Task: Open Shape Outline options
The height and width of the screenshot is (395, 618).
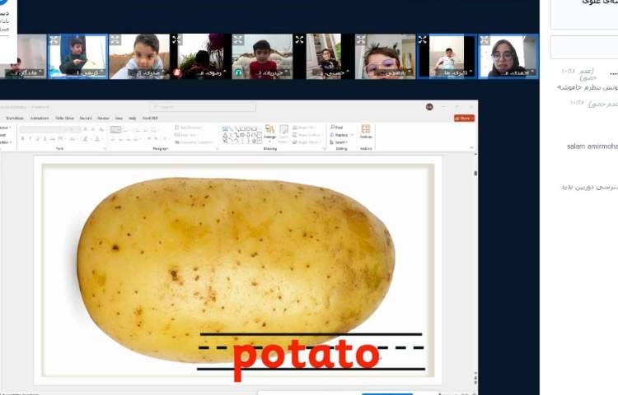Action: tap(307, 135)
